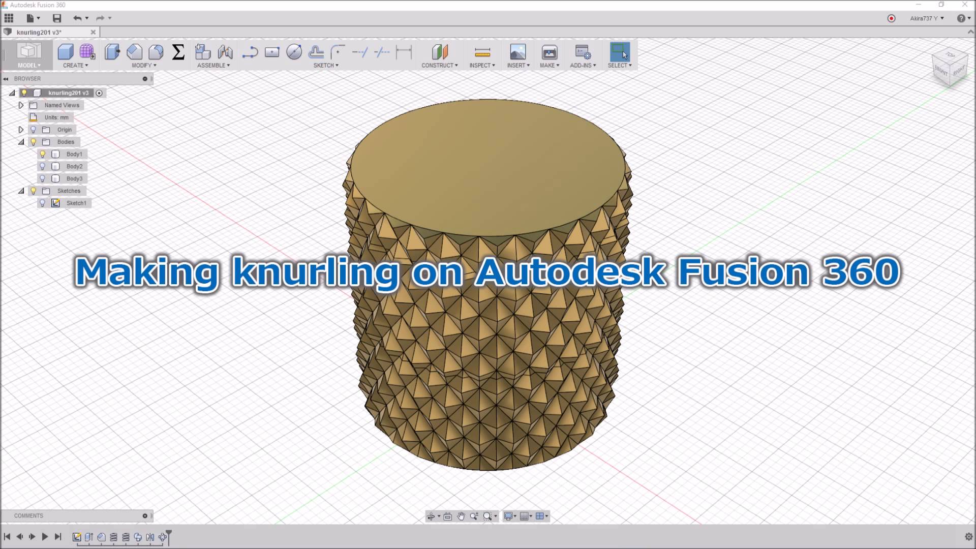Select the Press Pull modify icon
This screenshot has width=976, height=549.
112,52
